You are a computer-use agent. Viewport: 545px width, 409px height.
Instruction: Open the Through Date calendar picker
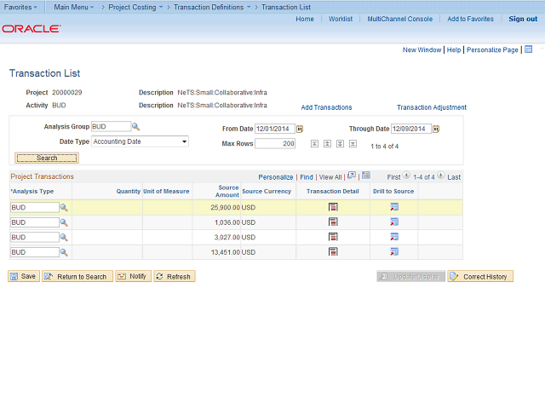436,129
